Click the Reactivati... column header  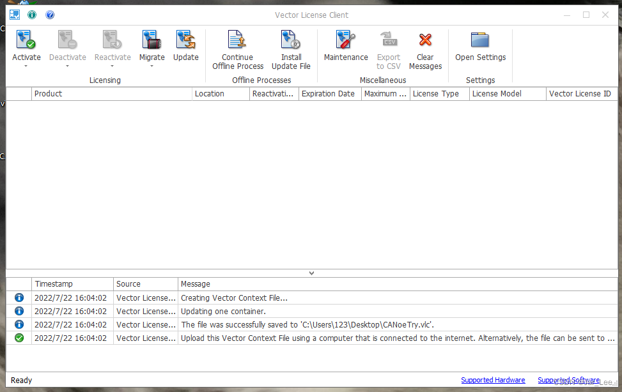274,94
